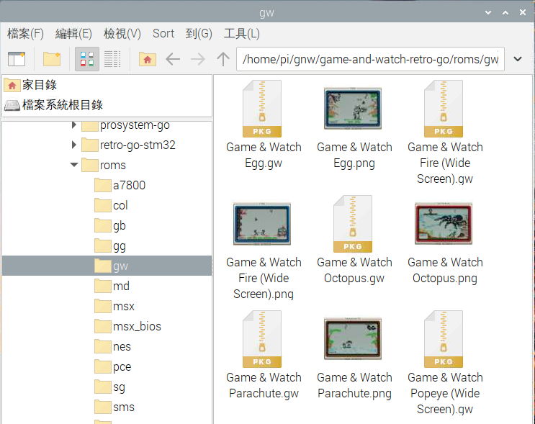535x424 pixels.
Task: Select the roms folder in the tree
Action: (x=113, y=165)
